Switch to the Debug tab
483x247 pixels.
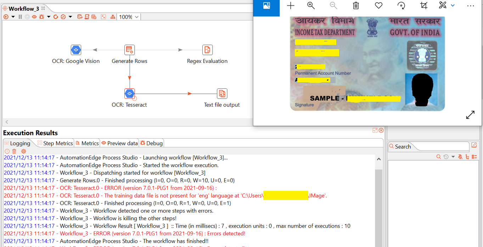(x=151, y=143)
